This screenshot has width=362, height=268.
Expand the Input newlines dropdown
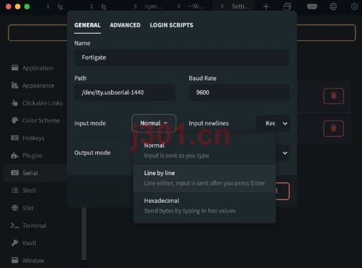pos(273,123)
